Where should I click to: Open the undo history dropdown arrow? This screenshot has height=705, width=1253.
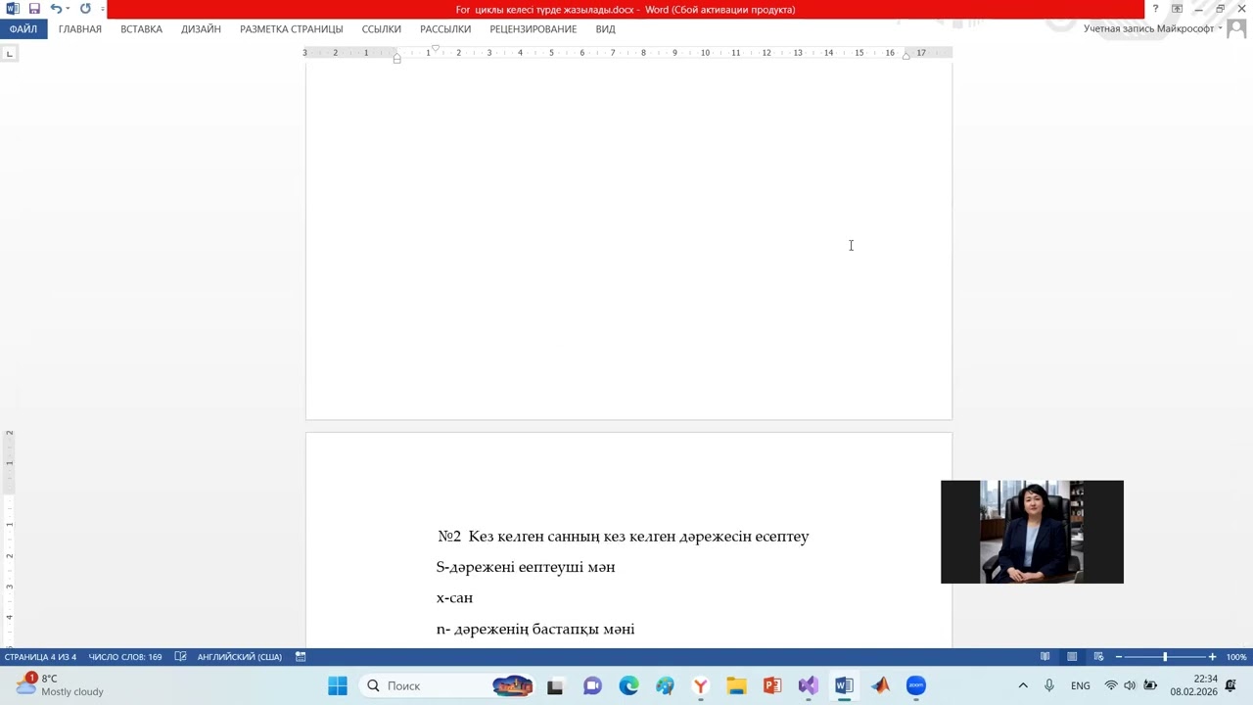coord(68,9)
